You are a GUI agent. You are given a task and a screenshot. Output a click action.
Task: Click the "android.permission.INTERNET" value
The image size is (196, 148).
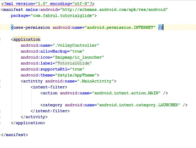click(x=120, y=27)
